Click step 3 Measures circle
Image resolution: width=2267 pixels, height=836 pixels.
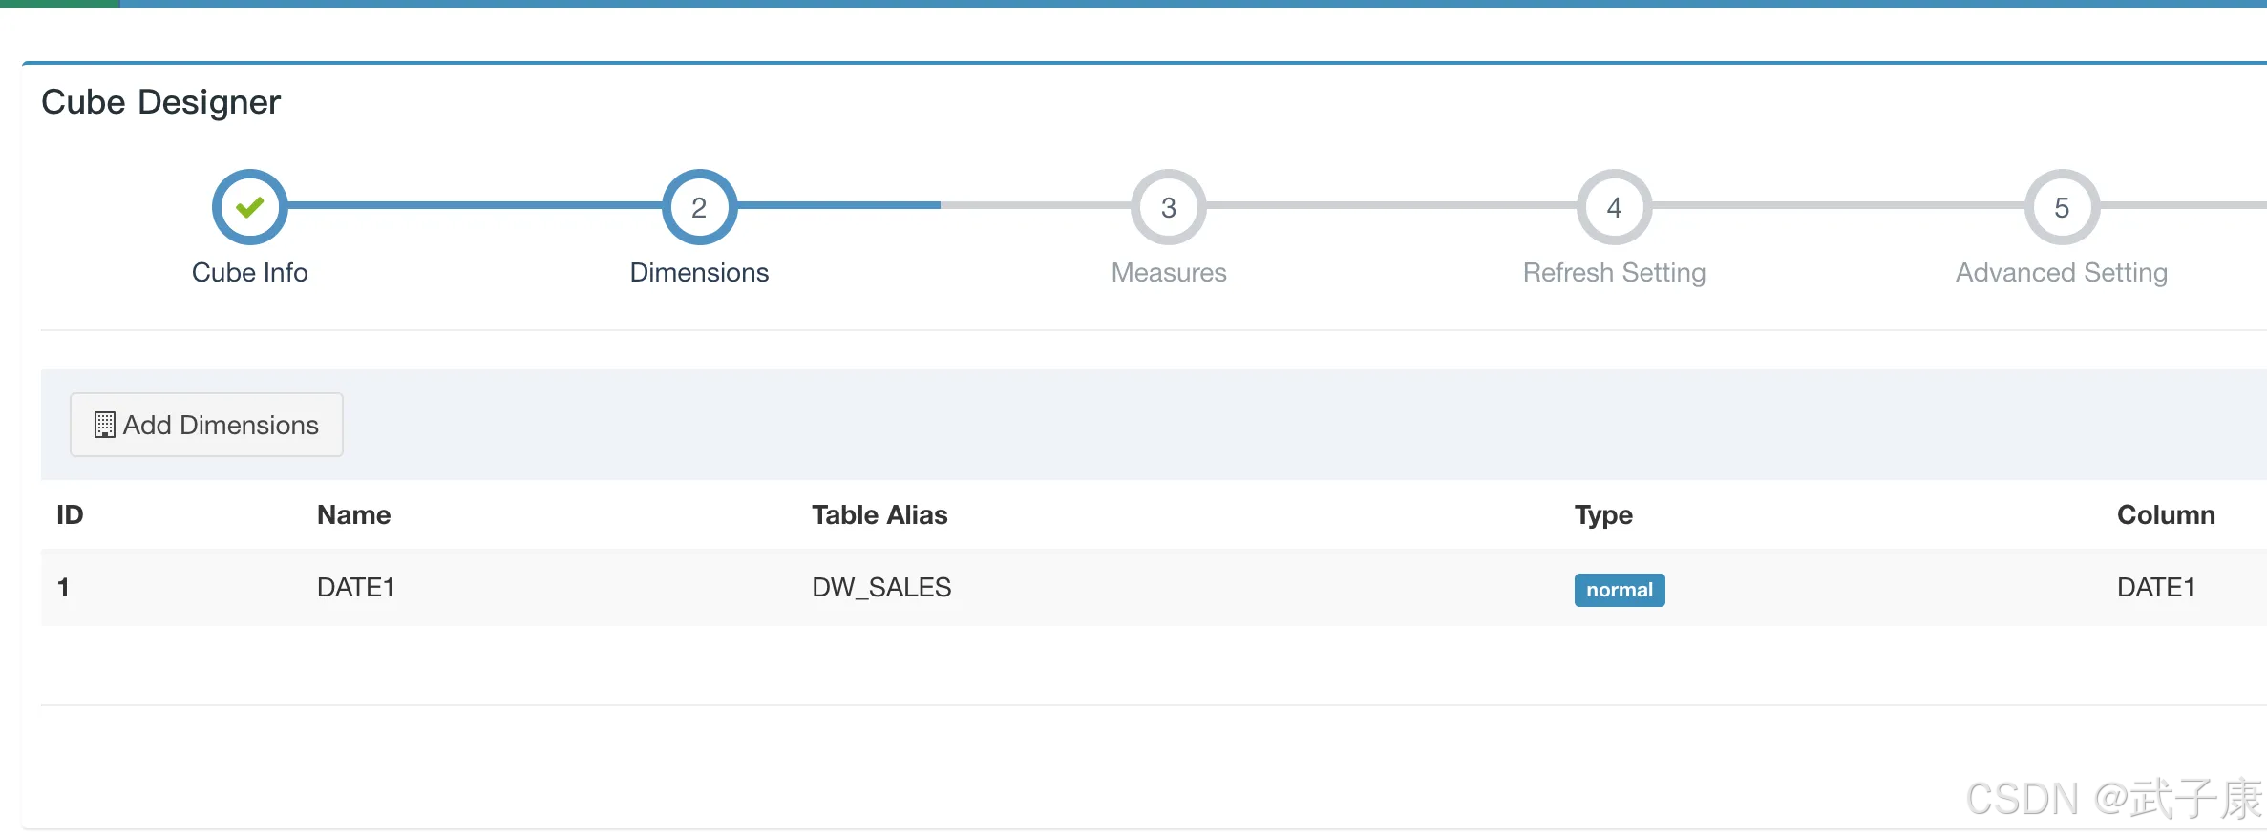click(x=1168, y=207)
